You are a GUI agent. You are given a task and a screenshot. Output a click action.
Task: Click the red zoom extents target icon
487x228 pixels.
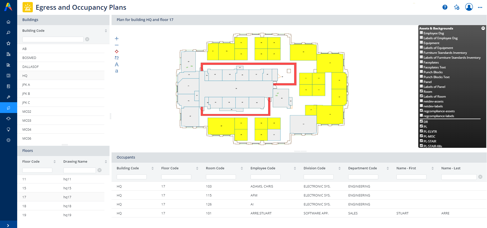coord(117,51)
